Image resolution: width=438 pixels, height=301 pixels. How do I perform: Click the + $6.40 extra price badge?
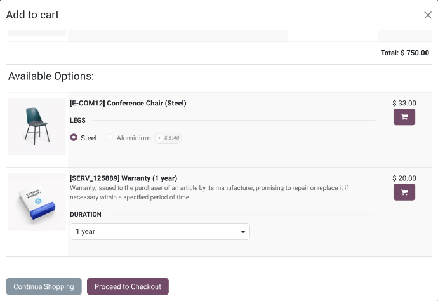click(x=168, y=138)
